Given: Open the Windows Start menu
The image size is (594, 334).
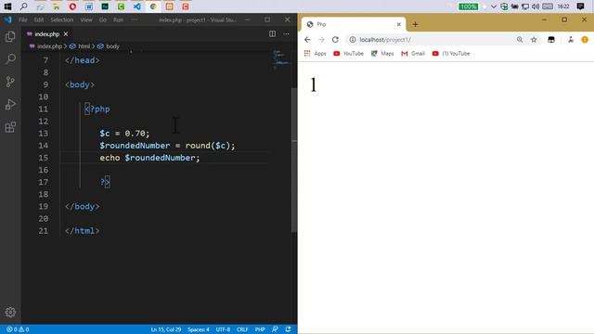Looking at the screenshot, I should point(7,6).
